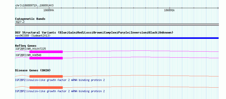Screen dimensions: 226x99
Task: Click the 3q27.2 band label
Action: point(20,22)
